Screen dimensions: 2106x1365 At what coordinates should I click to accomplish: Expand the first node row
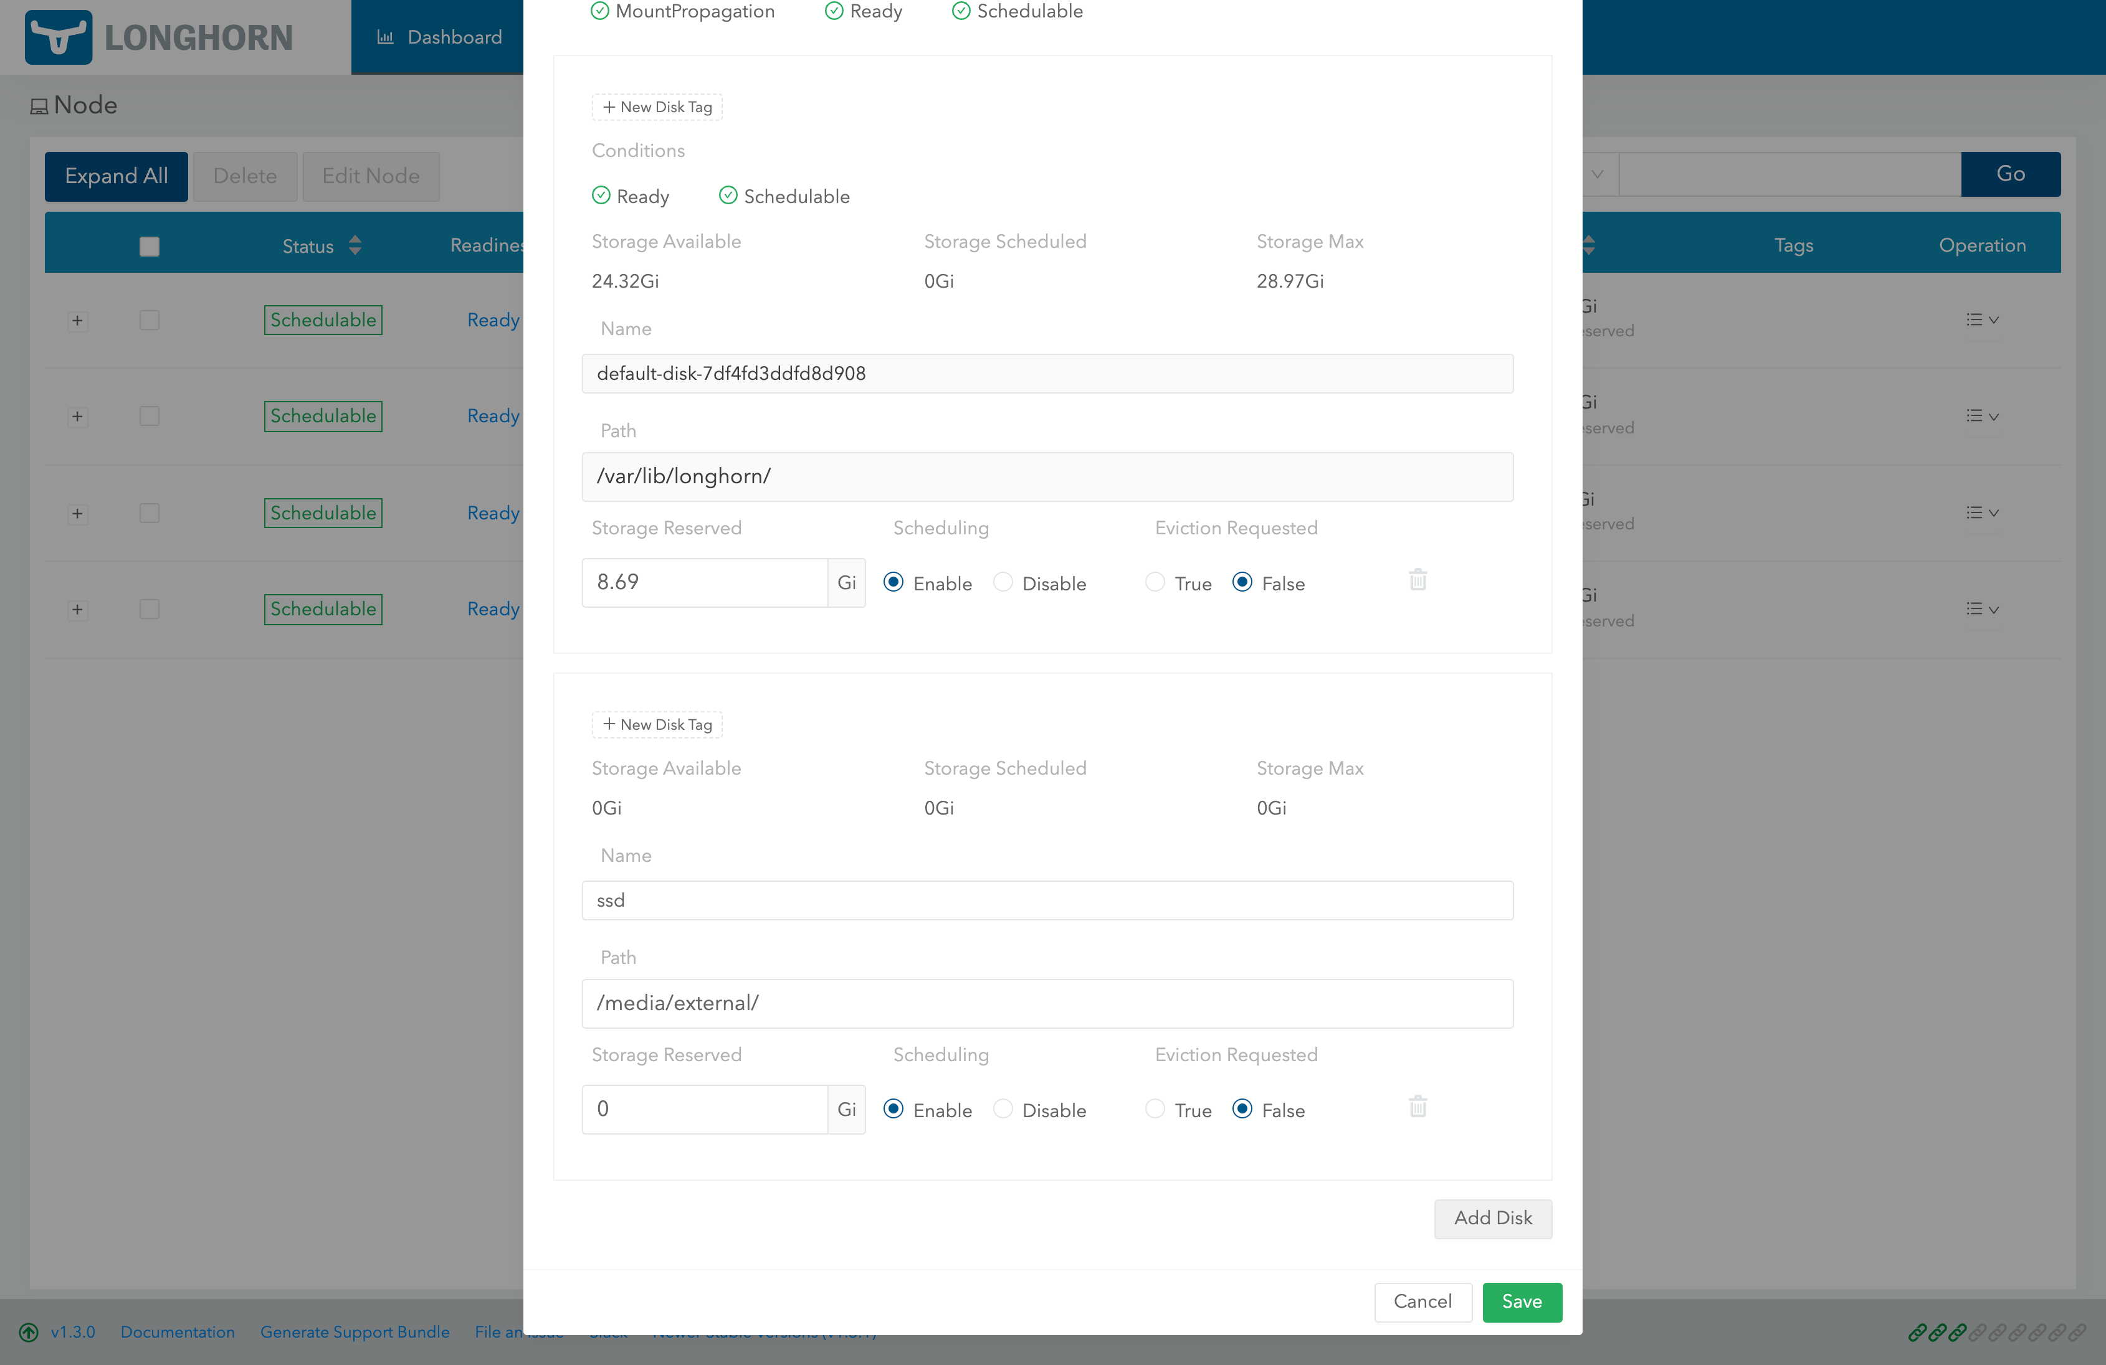pyautogui.click(x=77, y=320)
